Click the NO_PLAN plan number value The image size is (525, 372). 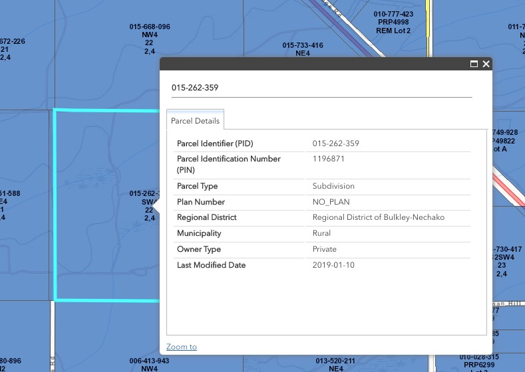[x=331, y=202]
